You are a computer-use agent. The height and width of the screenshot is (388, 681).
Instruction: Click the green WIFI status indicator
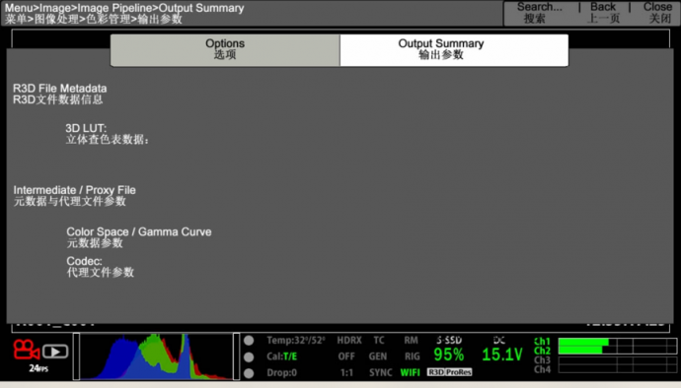(x=410, y=372)
